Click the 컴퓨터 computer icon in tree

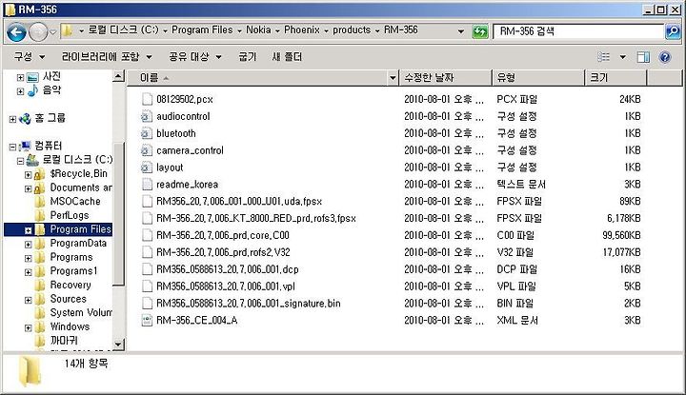pyautogui.click(x=26, y=146)
